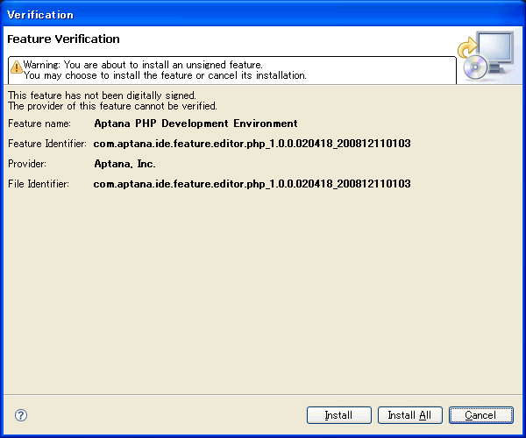
Task: Click 'You may choose to install the feature' line
Action: pyautogui.click(x=165, y=75)
